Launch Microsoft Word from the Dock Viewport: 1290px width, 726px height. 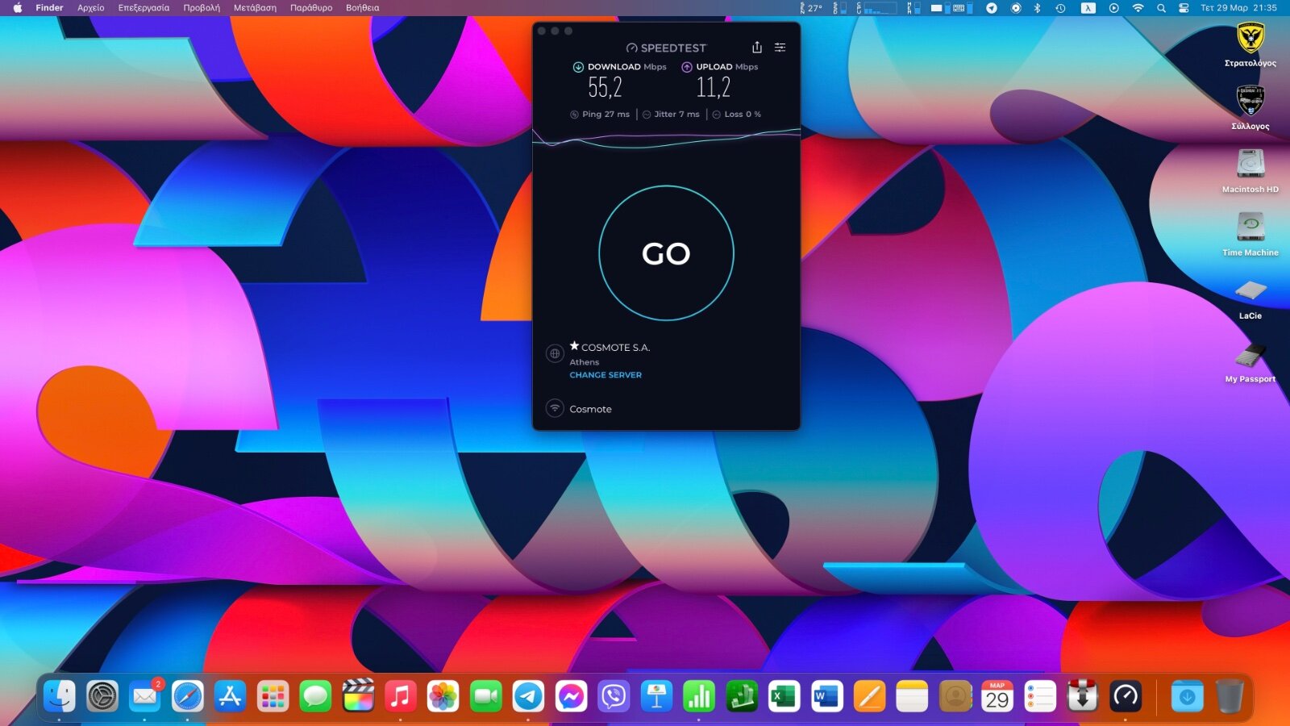click(x=826, y=695)
